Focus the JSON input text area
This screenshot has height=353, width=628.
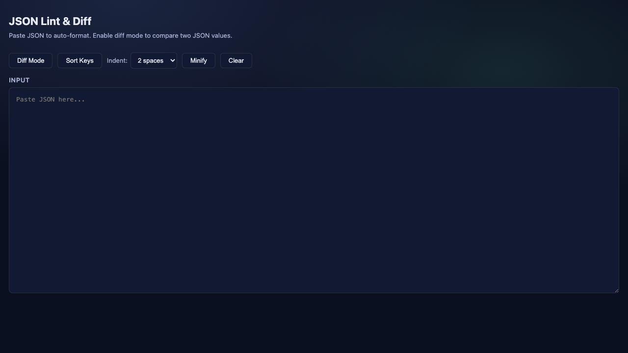(314, 190)
